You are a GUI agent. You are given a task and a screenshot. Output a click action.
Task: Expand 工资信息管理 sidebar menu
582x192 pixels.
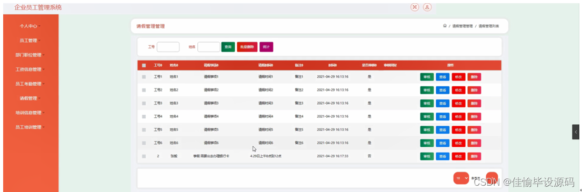(29, 69)
